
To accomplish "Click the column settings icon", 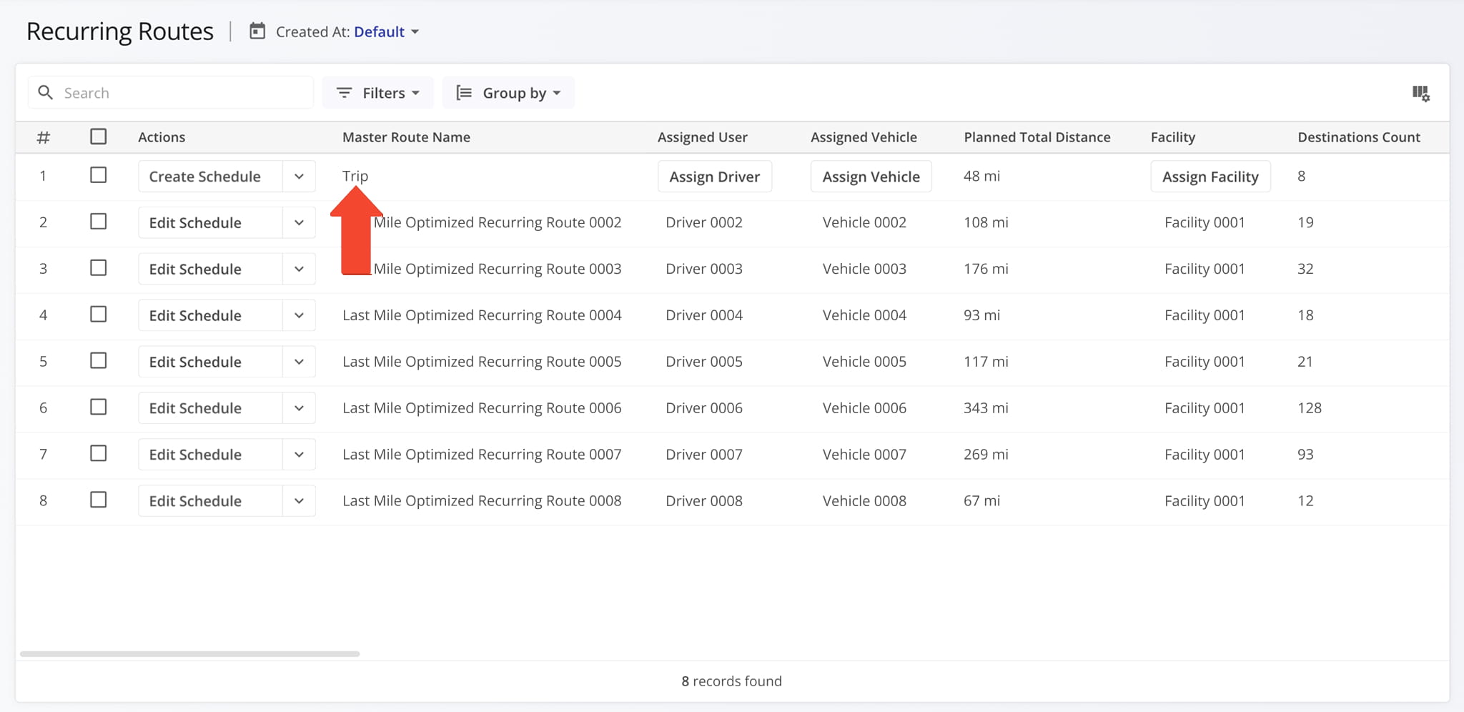I will click(x=1420, y=93).
